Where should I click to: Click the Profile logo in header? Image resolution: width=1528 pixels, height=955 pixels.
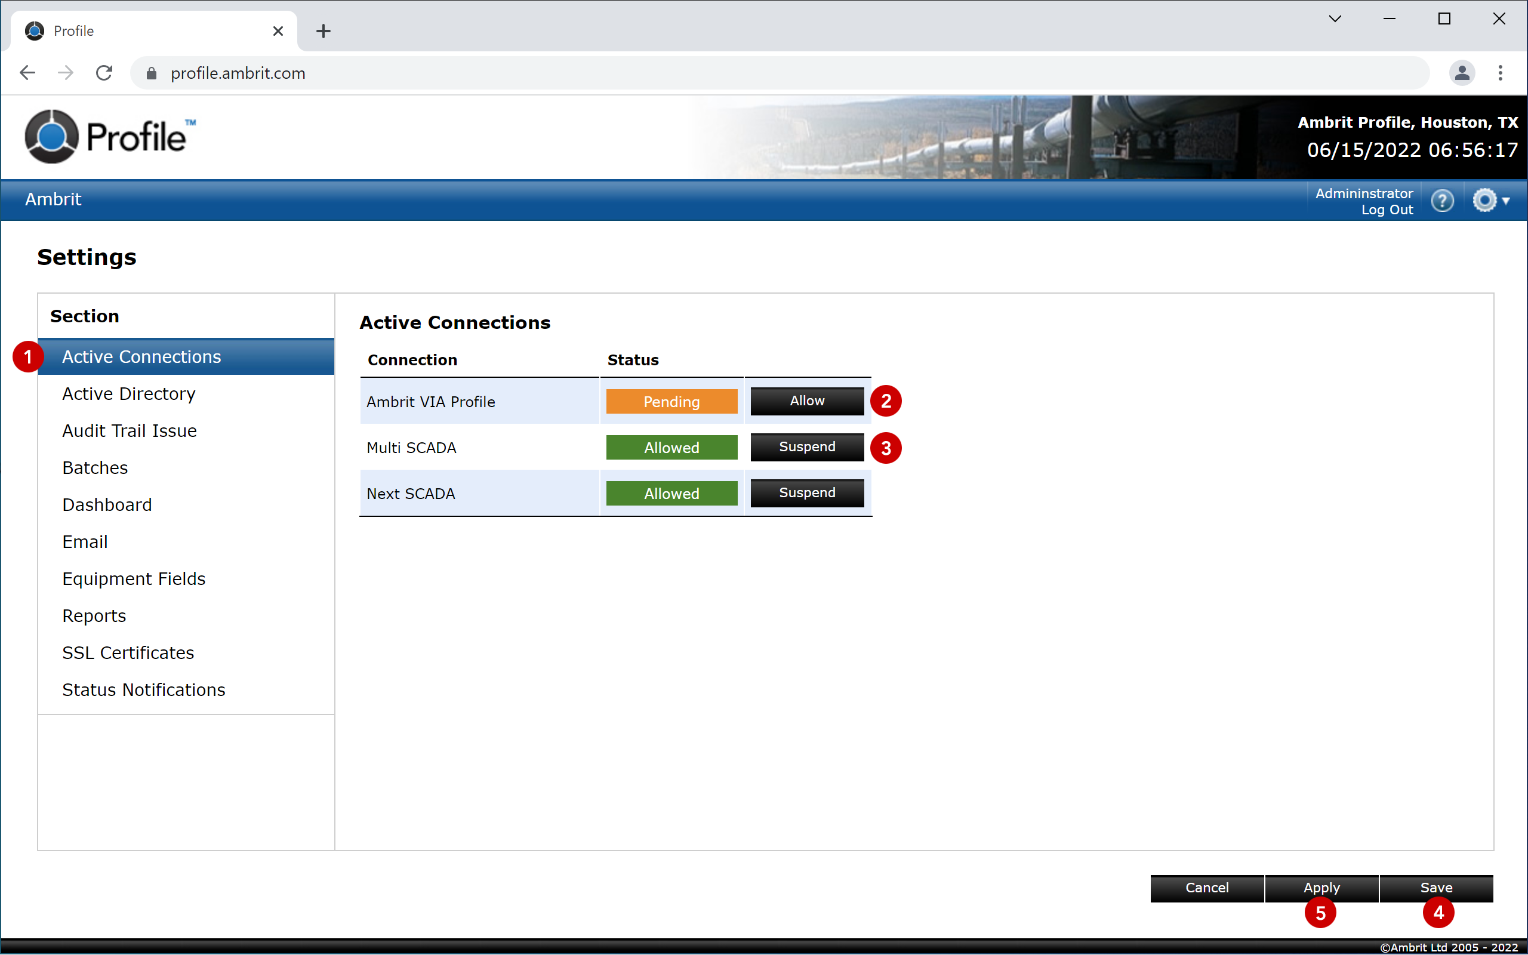point(110,136)
